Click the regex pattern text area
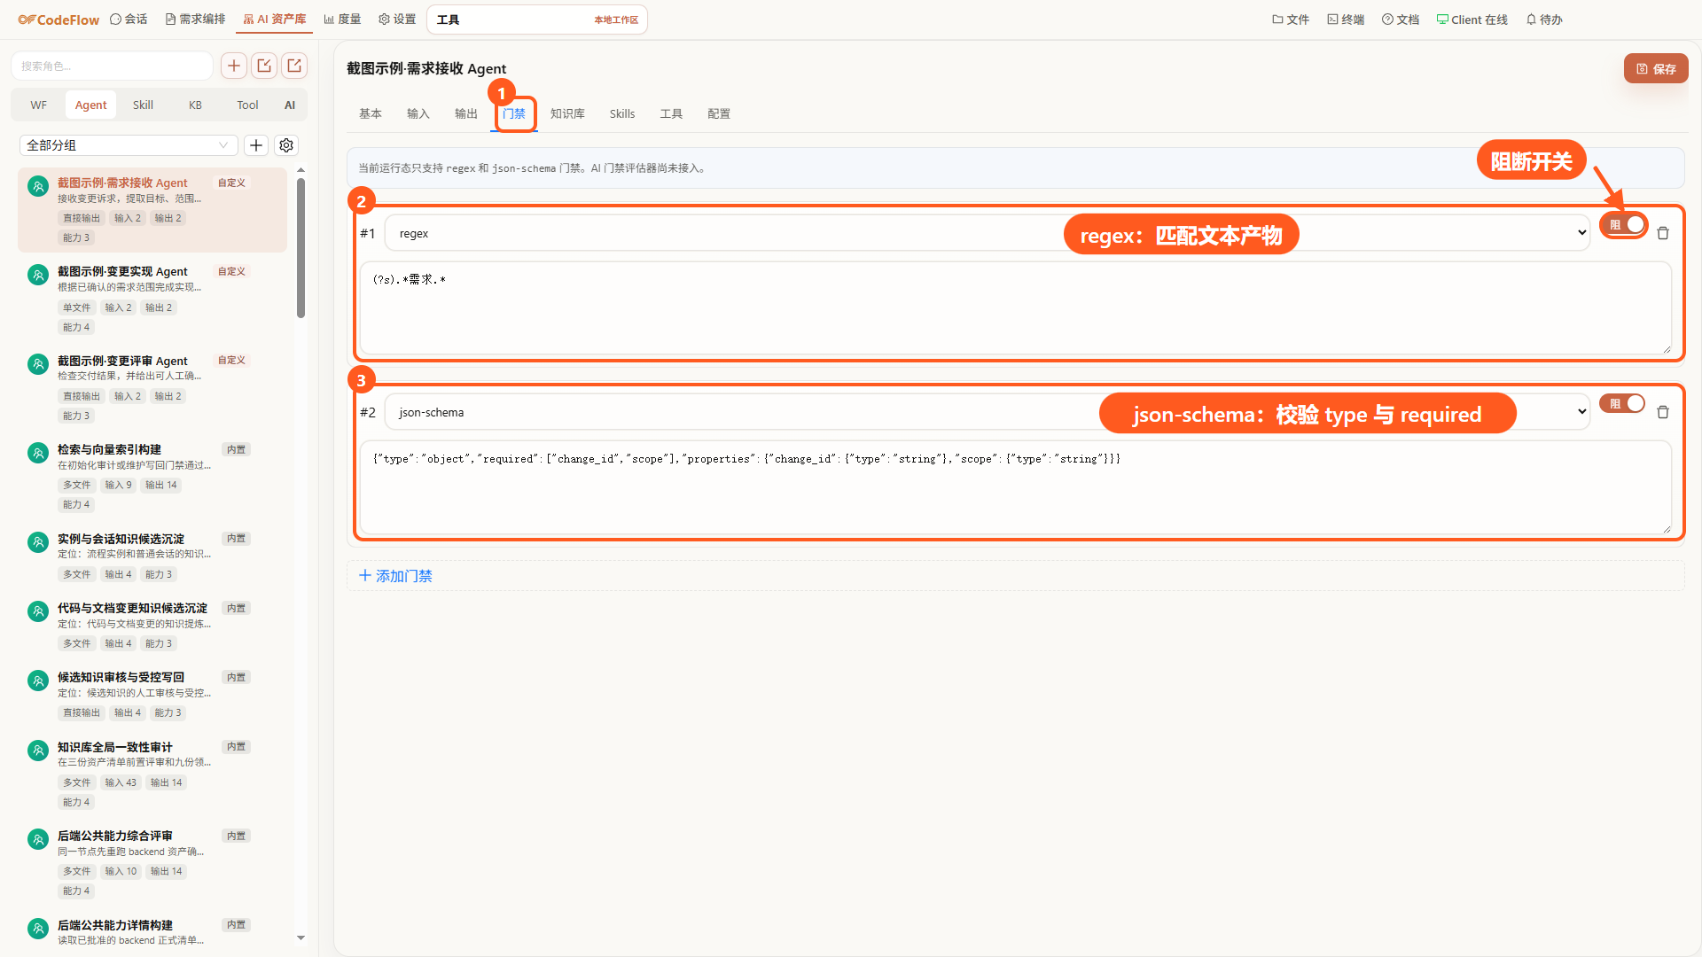 [x=1016, y=307]
